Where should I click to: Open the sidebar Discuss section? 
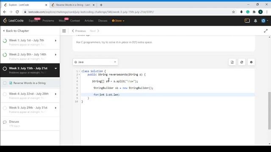pos(30,124)
